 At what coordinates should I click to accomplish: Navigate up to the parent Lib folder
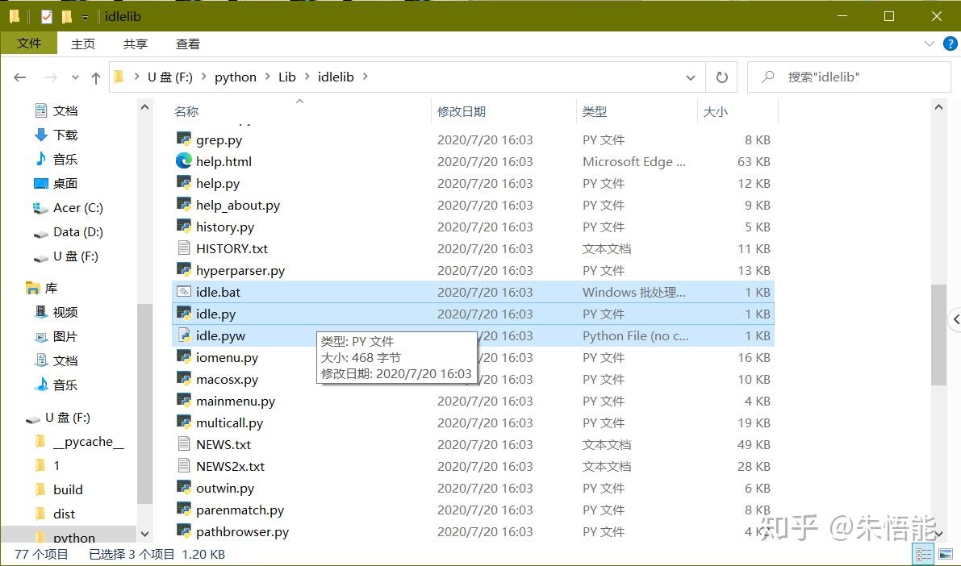point(95,77)
